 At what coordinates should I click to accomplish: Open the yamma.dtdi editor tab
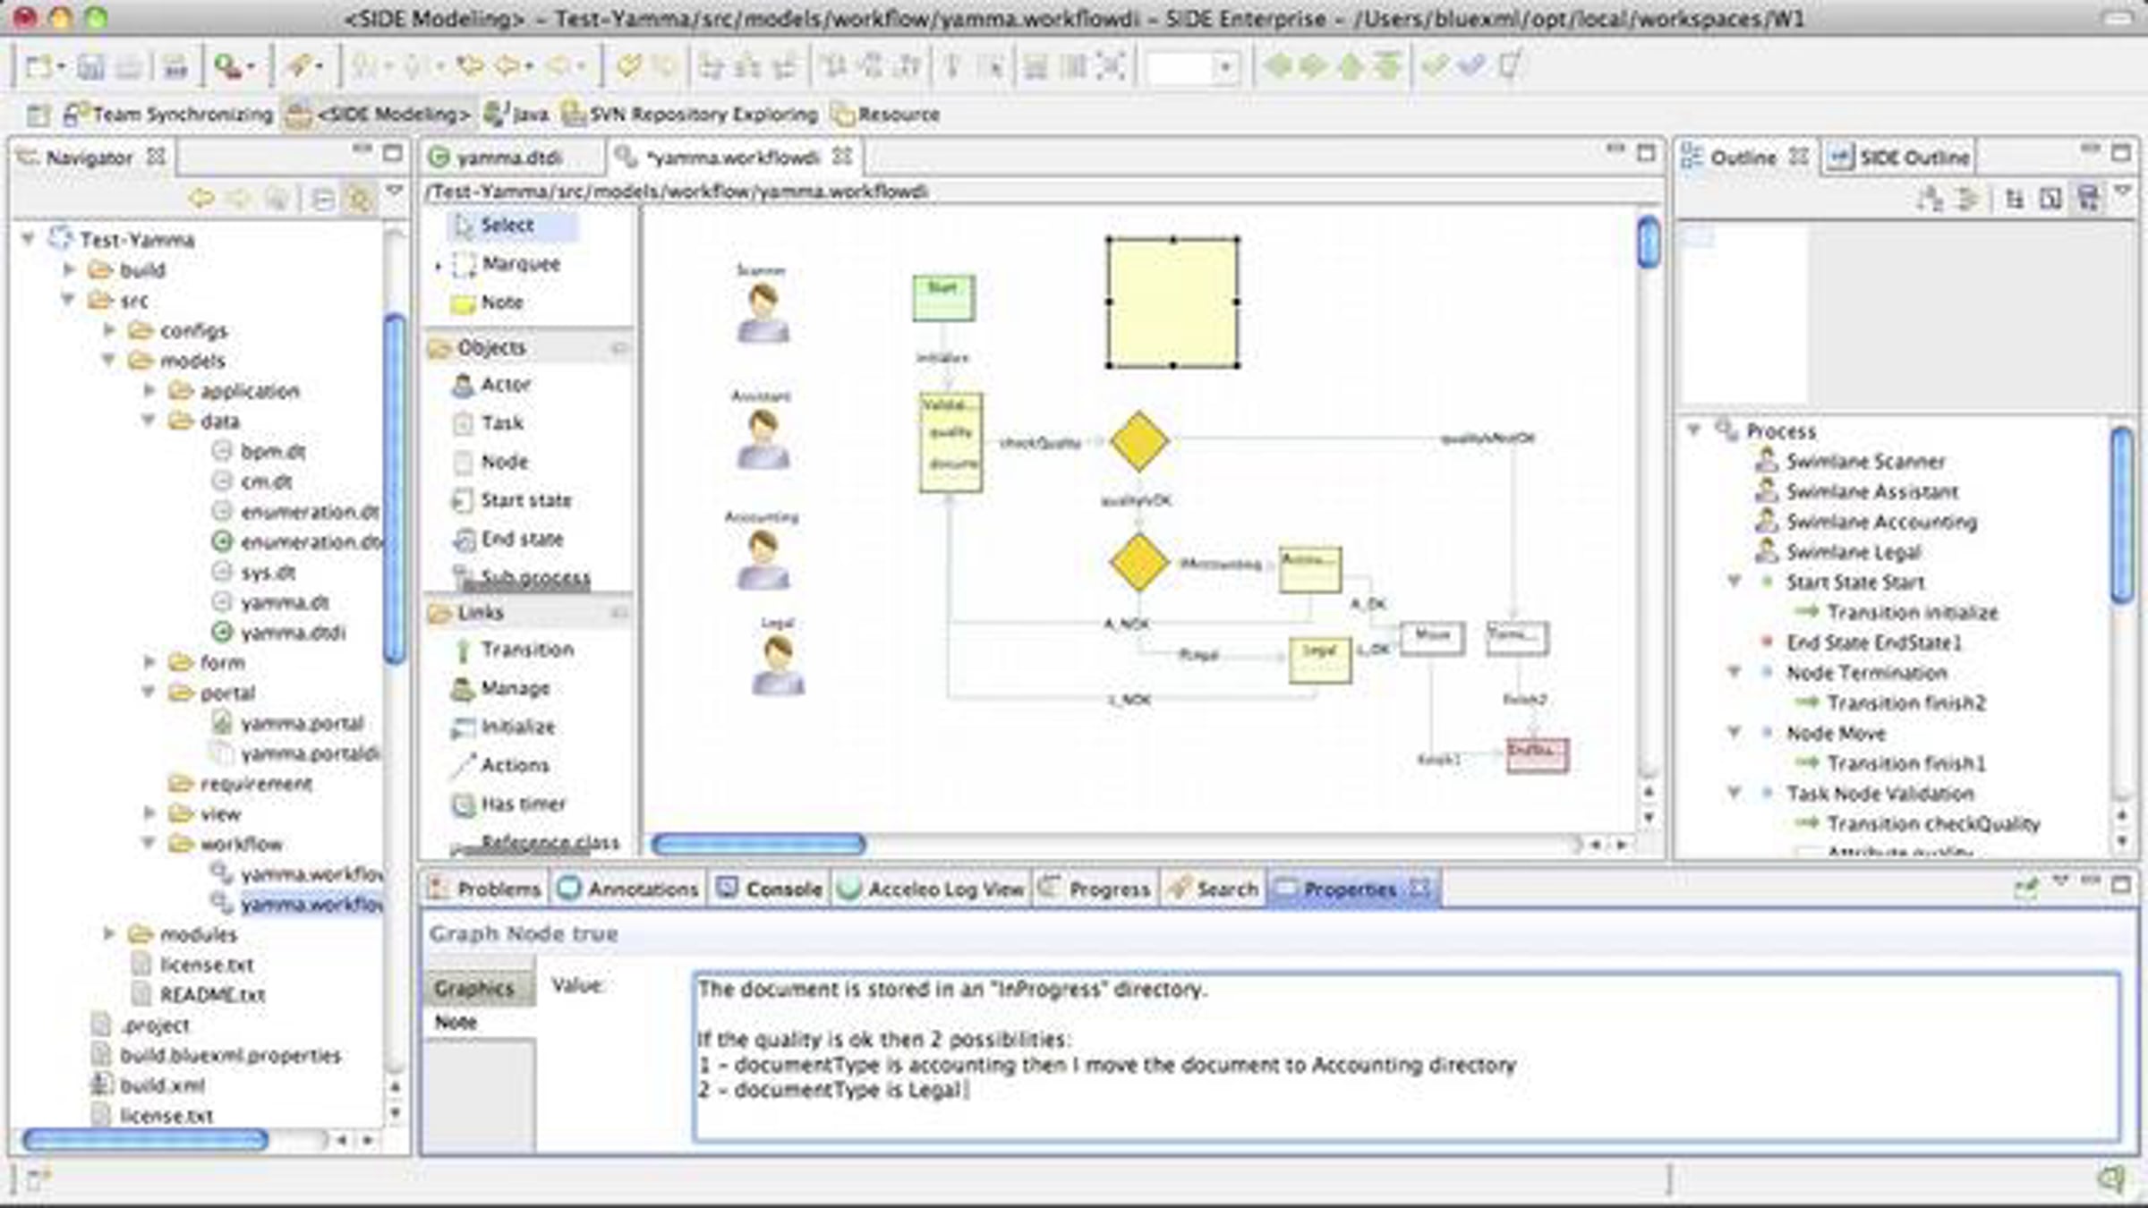point(507,158)
